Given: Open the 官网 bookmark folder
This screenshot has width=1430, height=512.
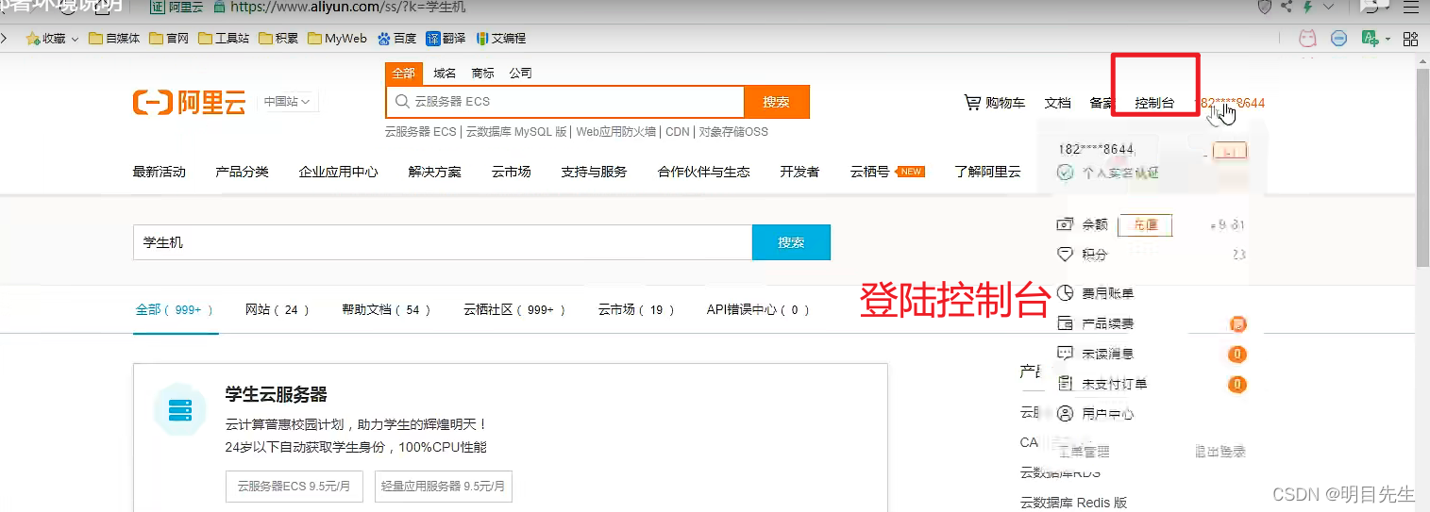Looking at the screenshot, I should tap(169, 39).
